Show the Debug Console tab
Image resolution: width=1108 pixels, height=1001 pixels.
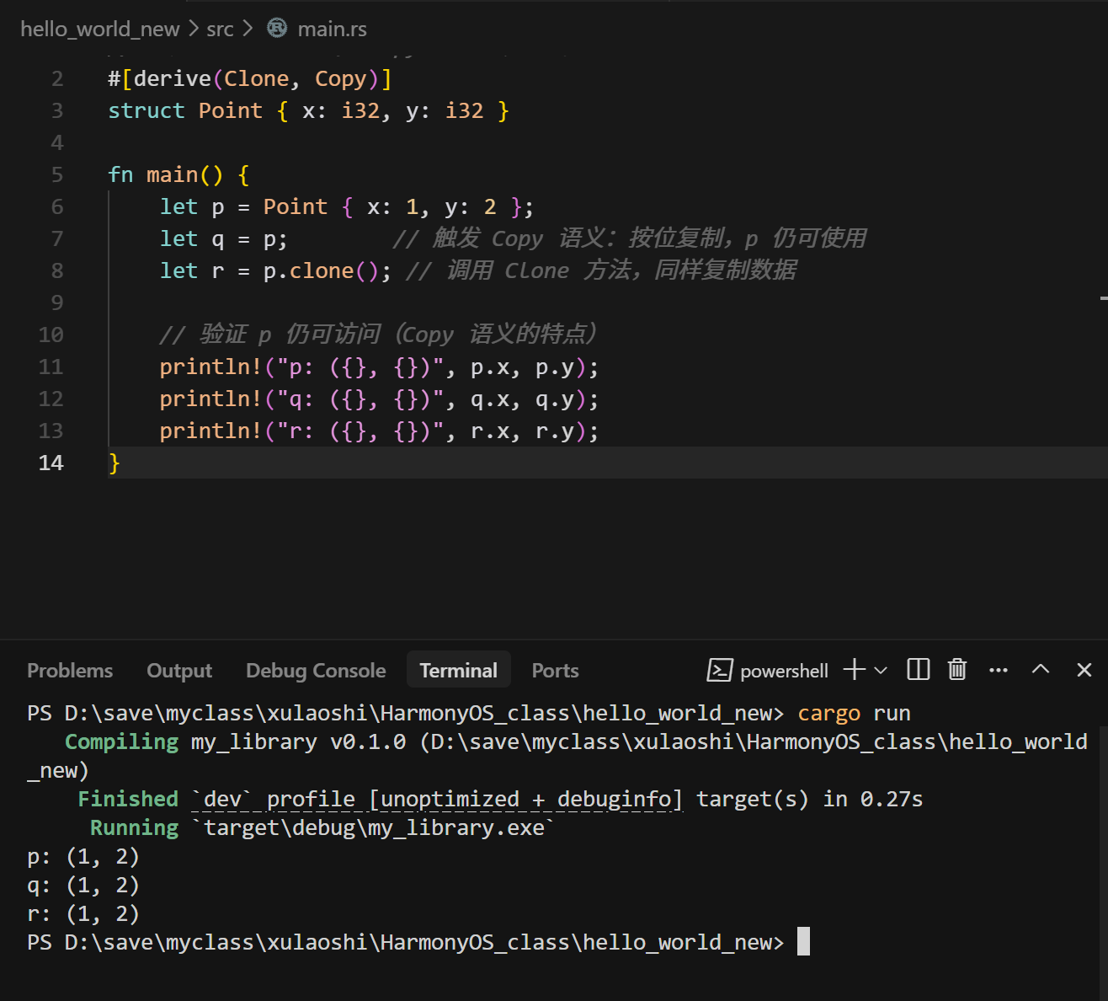coord(316,671)
